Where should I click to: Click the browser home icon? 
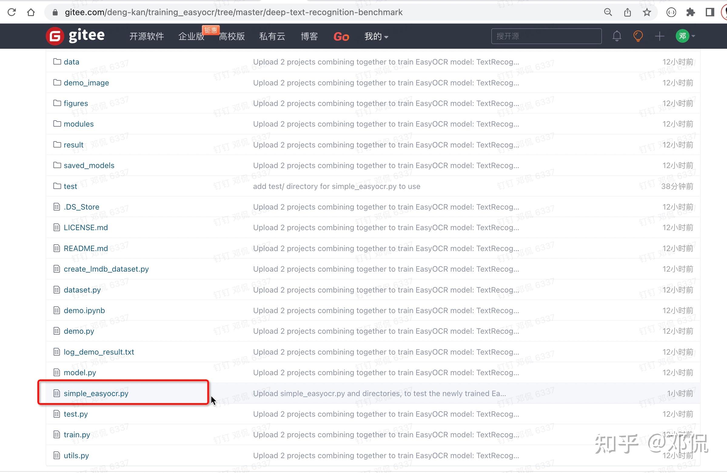(x=31, y=12)
